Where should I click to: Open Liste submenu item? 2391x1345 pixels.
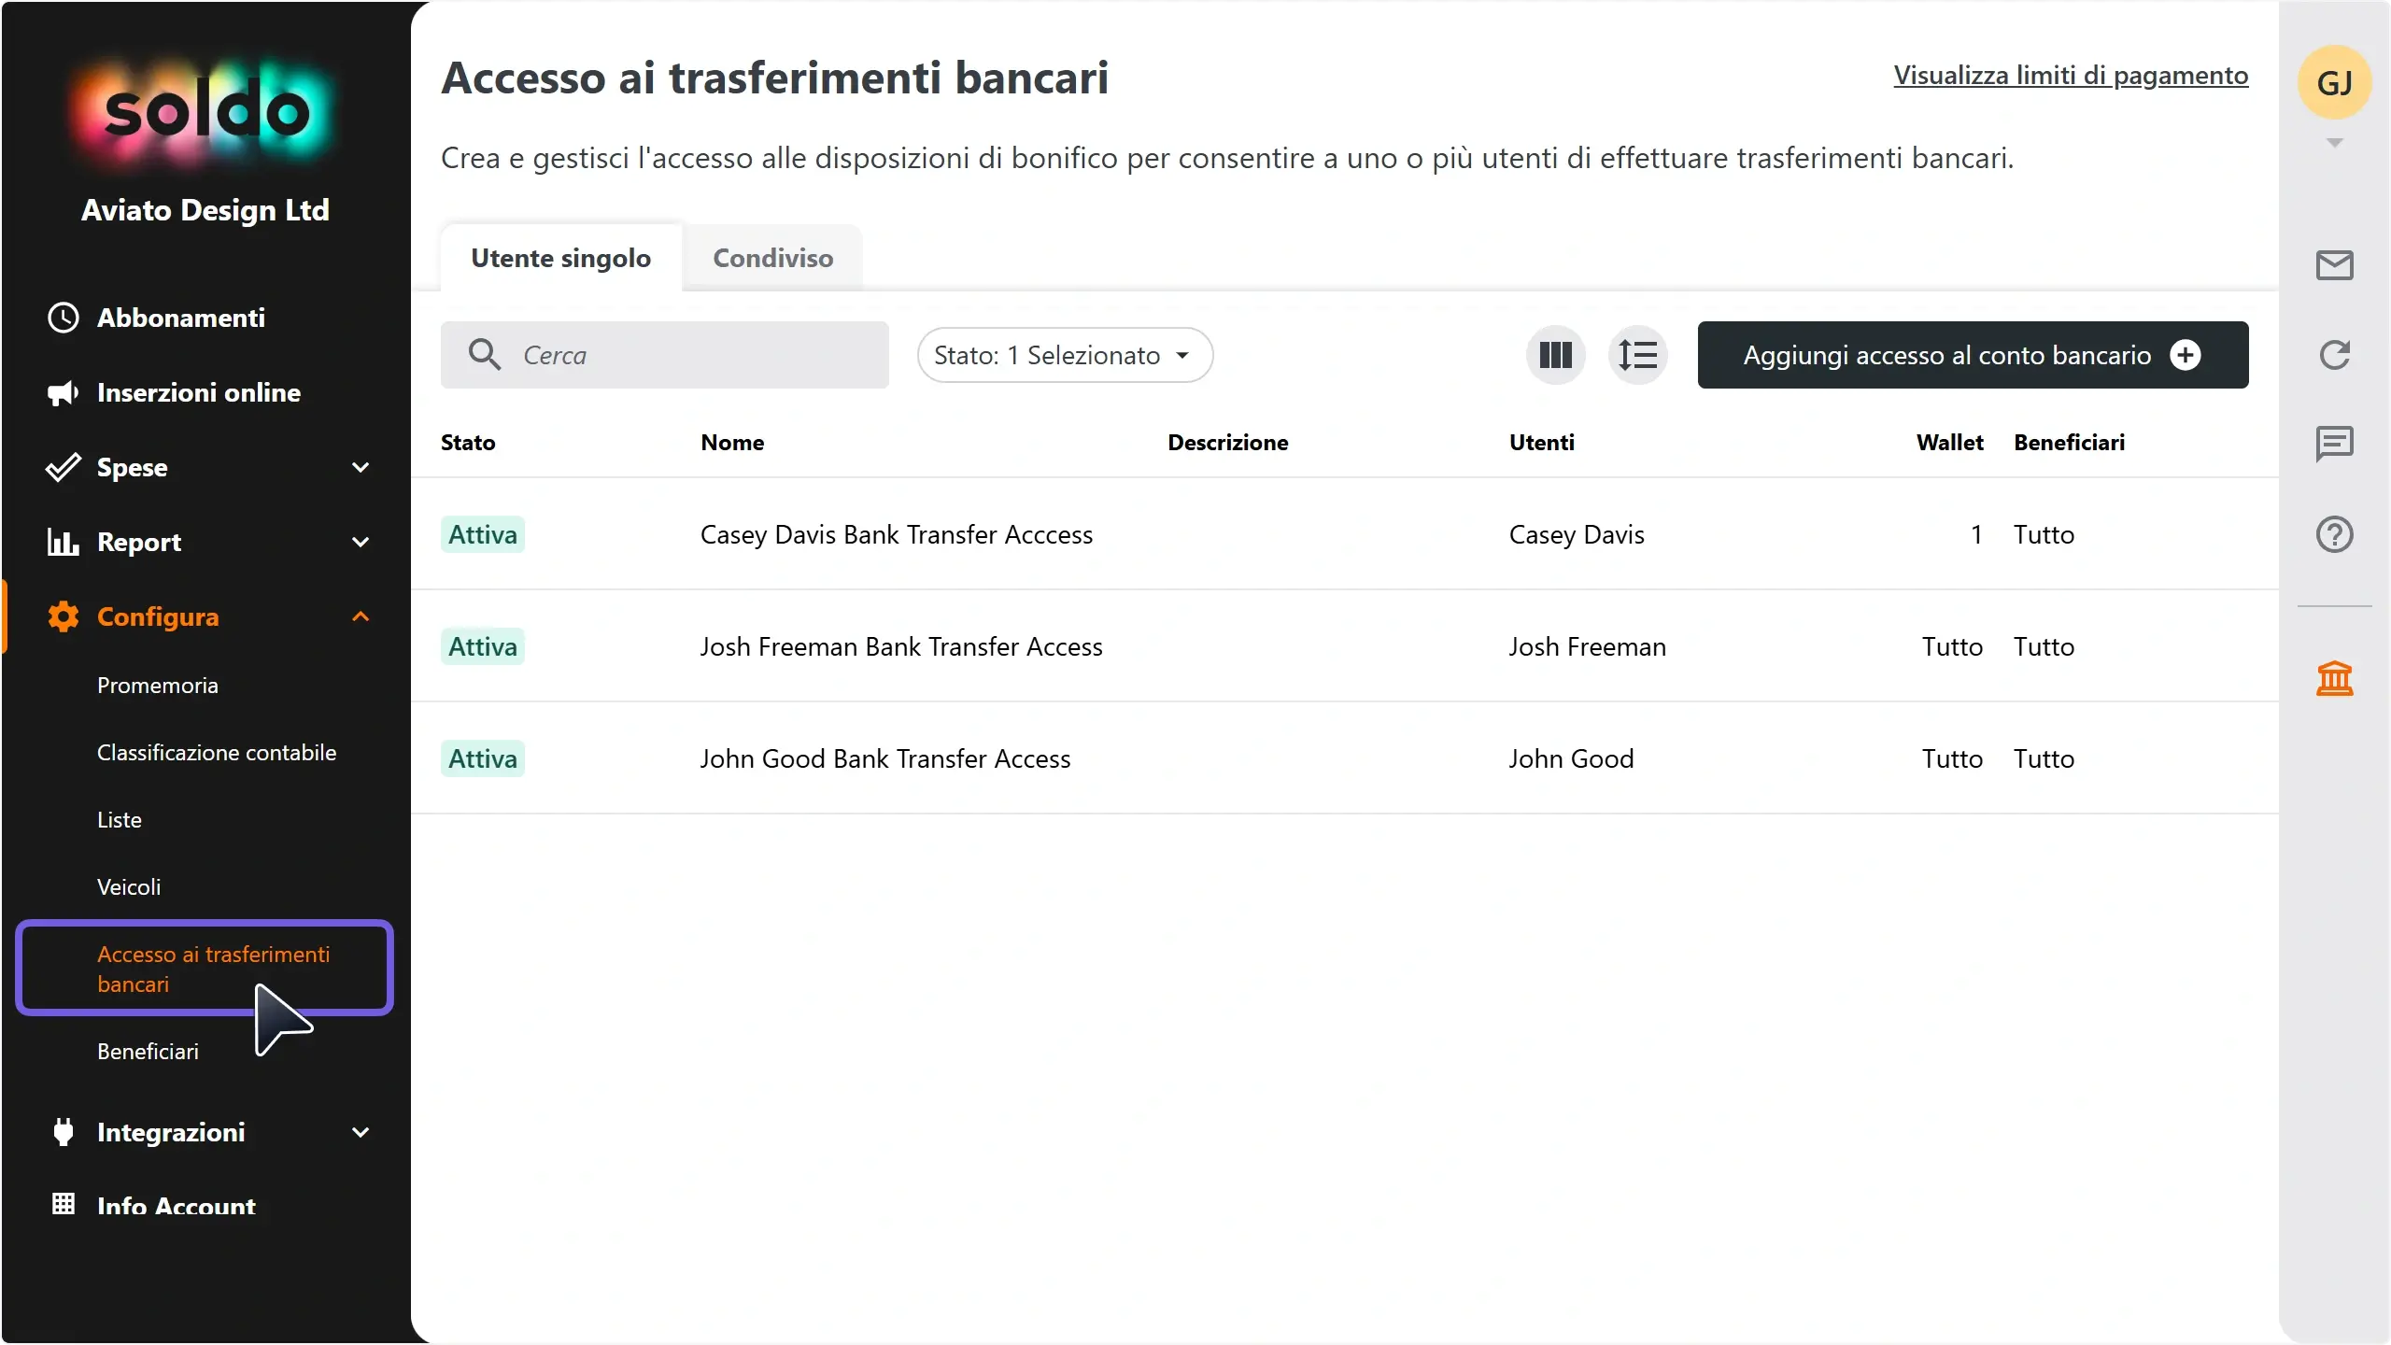point(120,820)
